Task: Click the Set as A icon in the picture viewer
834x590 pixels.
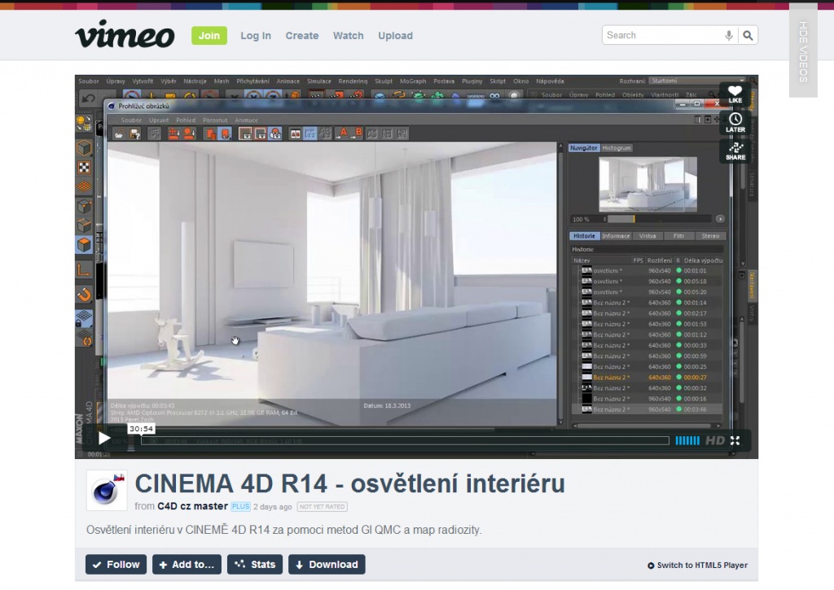Action: tap(341, 133)
